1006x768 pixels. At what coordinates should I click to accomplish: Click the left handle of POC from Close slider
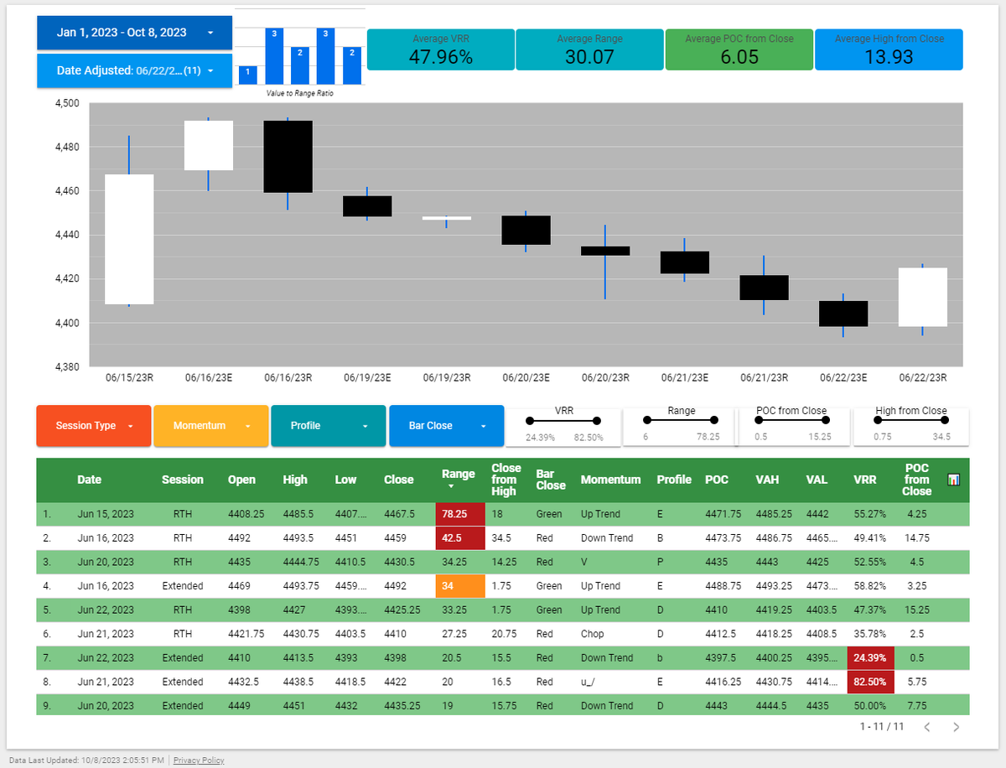coord(760,420)
